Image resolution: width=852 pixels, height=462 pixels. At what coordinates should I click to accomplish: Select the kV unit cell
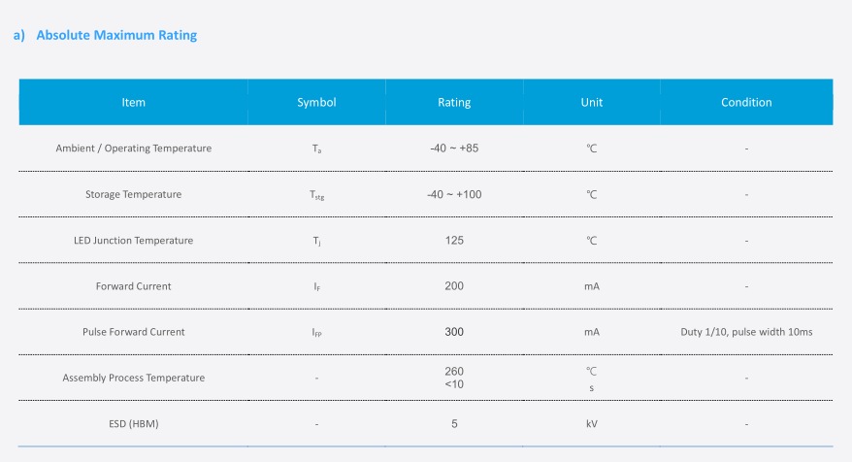click(591, 423)
